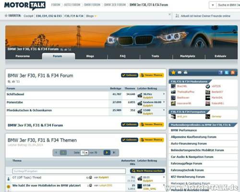
Task: Click the Suchbegriff eingeben search field
Action: (69, 171)
